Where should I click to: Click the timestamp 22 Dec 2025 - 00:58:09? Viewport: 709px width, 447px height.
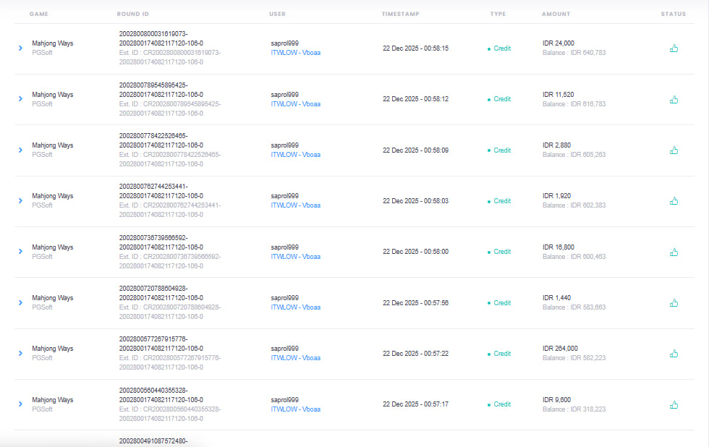pos(415,150)
